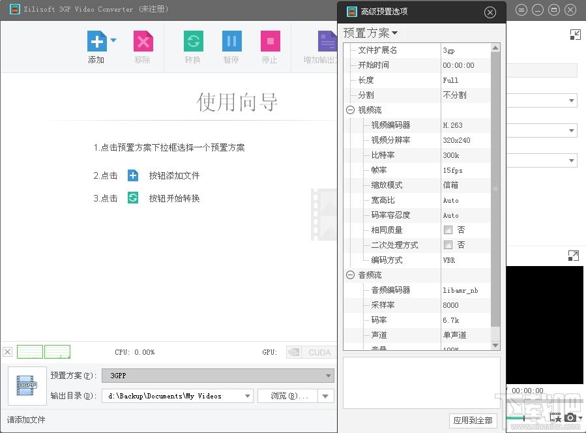Click the menu icon in title bar

coord(521,10)
